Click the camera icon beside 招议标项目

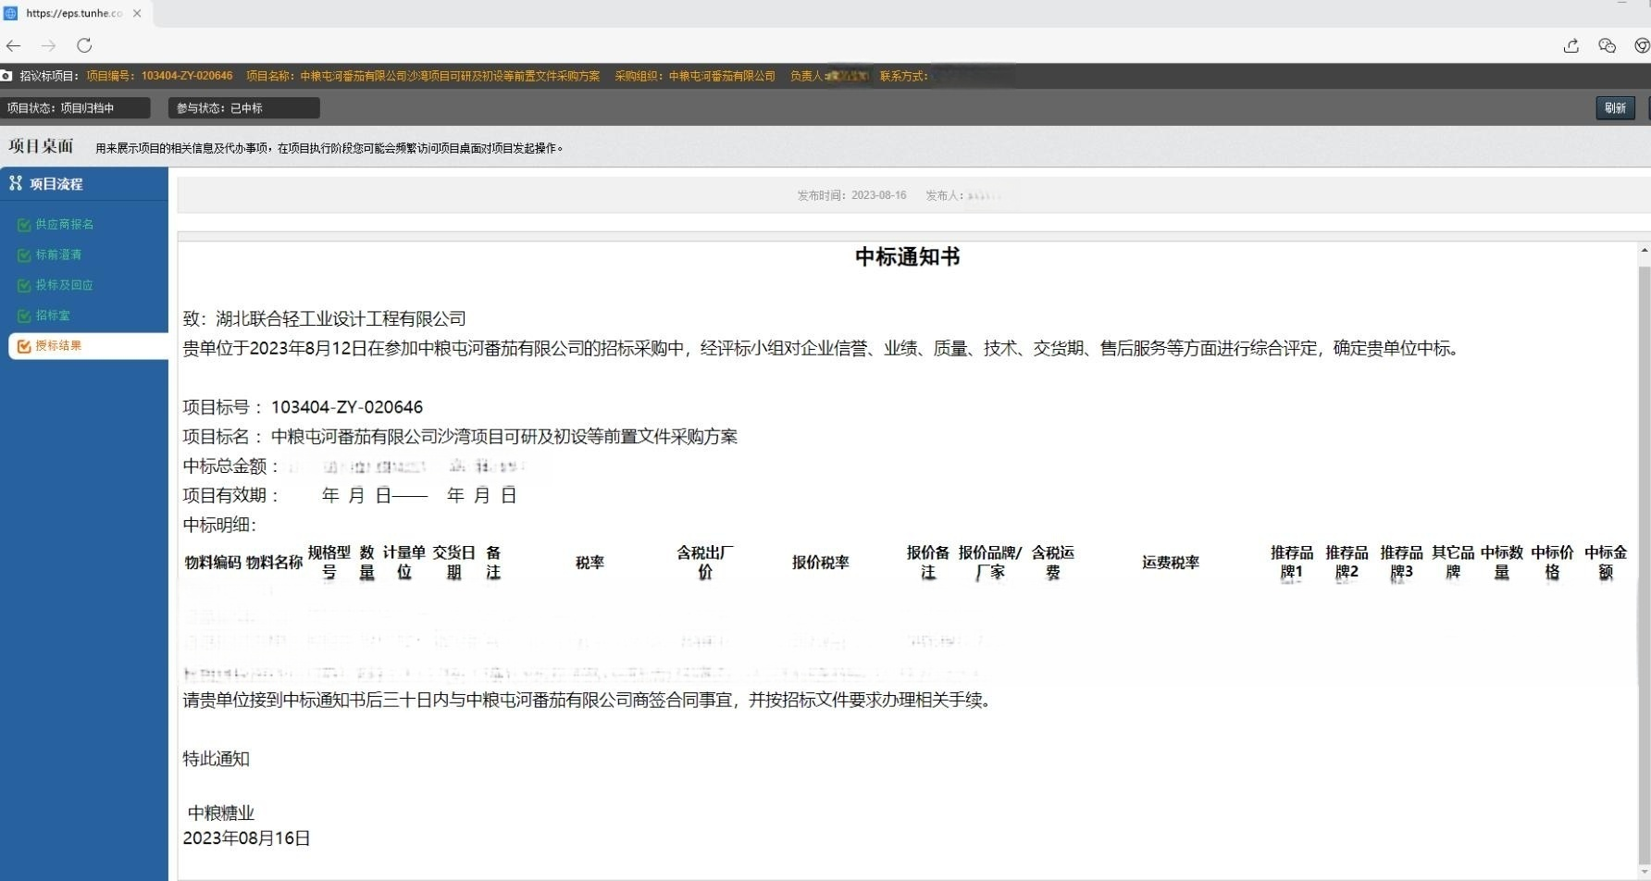6,76
